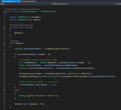This screenshot has height=110, width=121.
Task: Open the CSharp project dropdown arrow
Action: point(51,4)
